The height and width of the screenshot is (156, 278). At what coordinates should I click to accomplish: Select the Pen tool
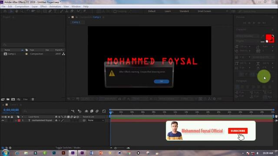(x=50, y=11)
